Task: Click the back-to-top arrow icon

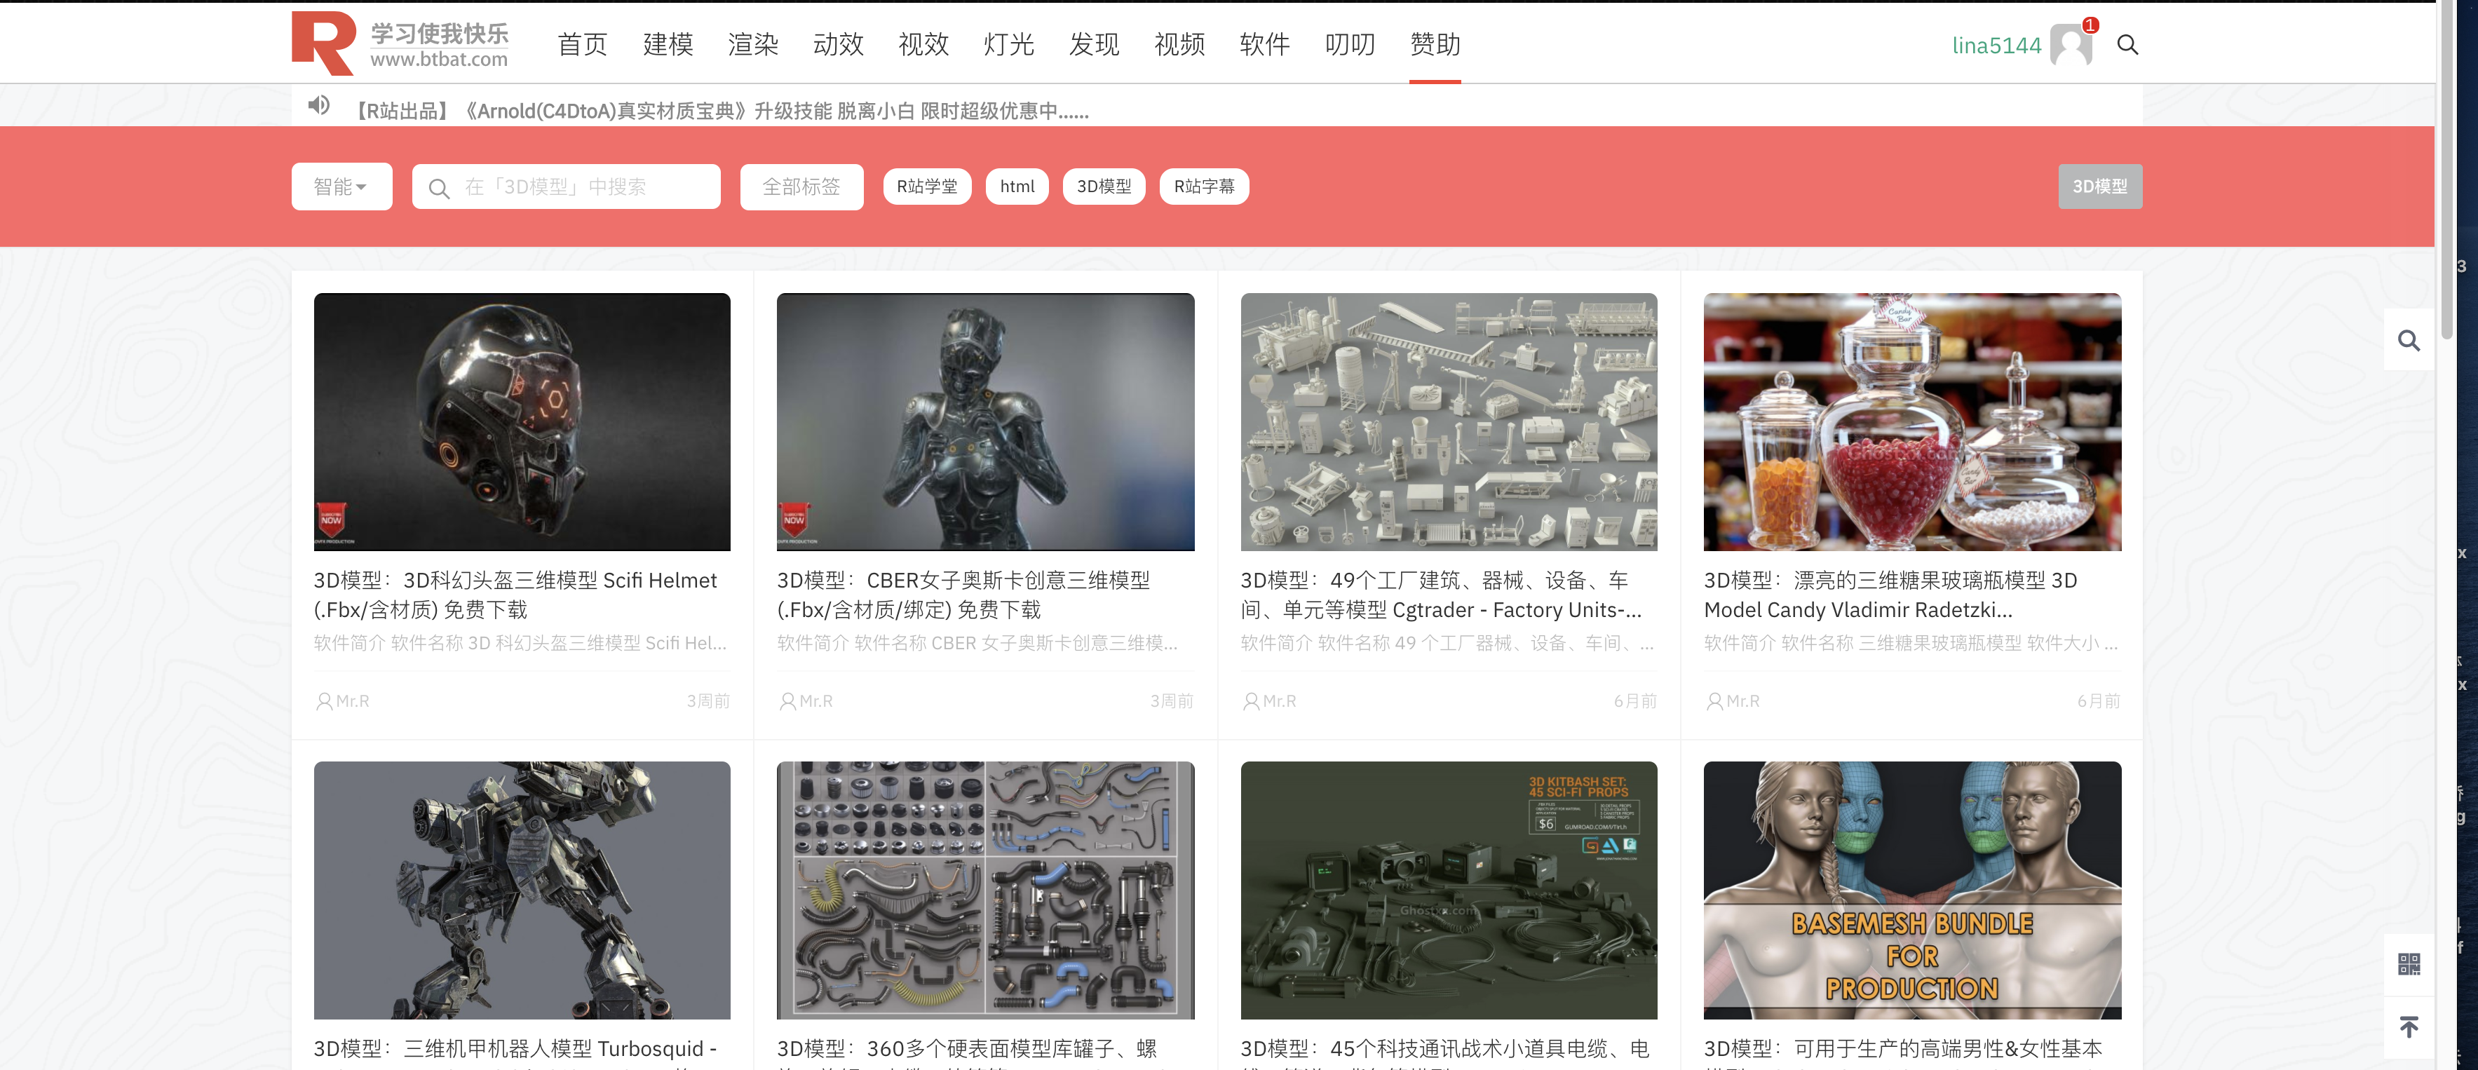Action: (x=2409, y=1027)
